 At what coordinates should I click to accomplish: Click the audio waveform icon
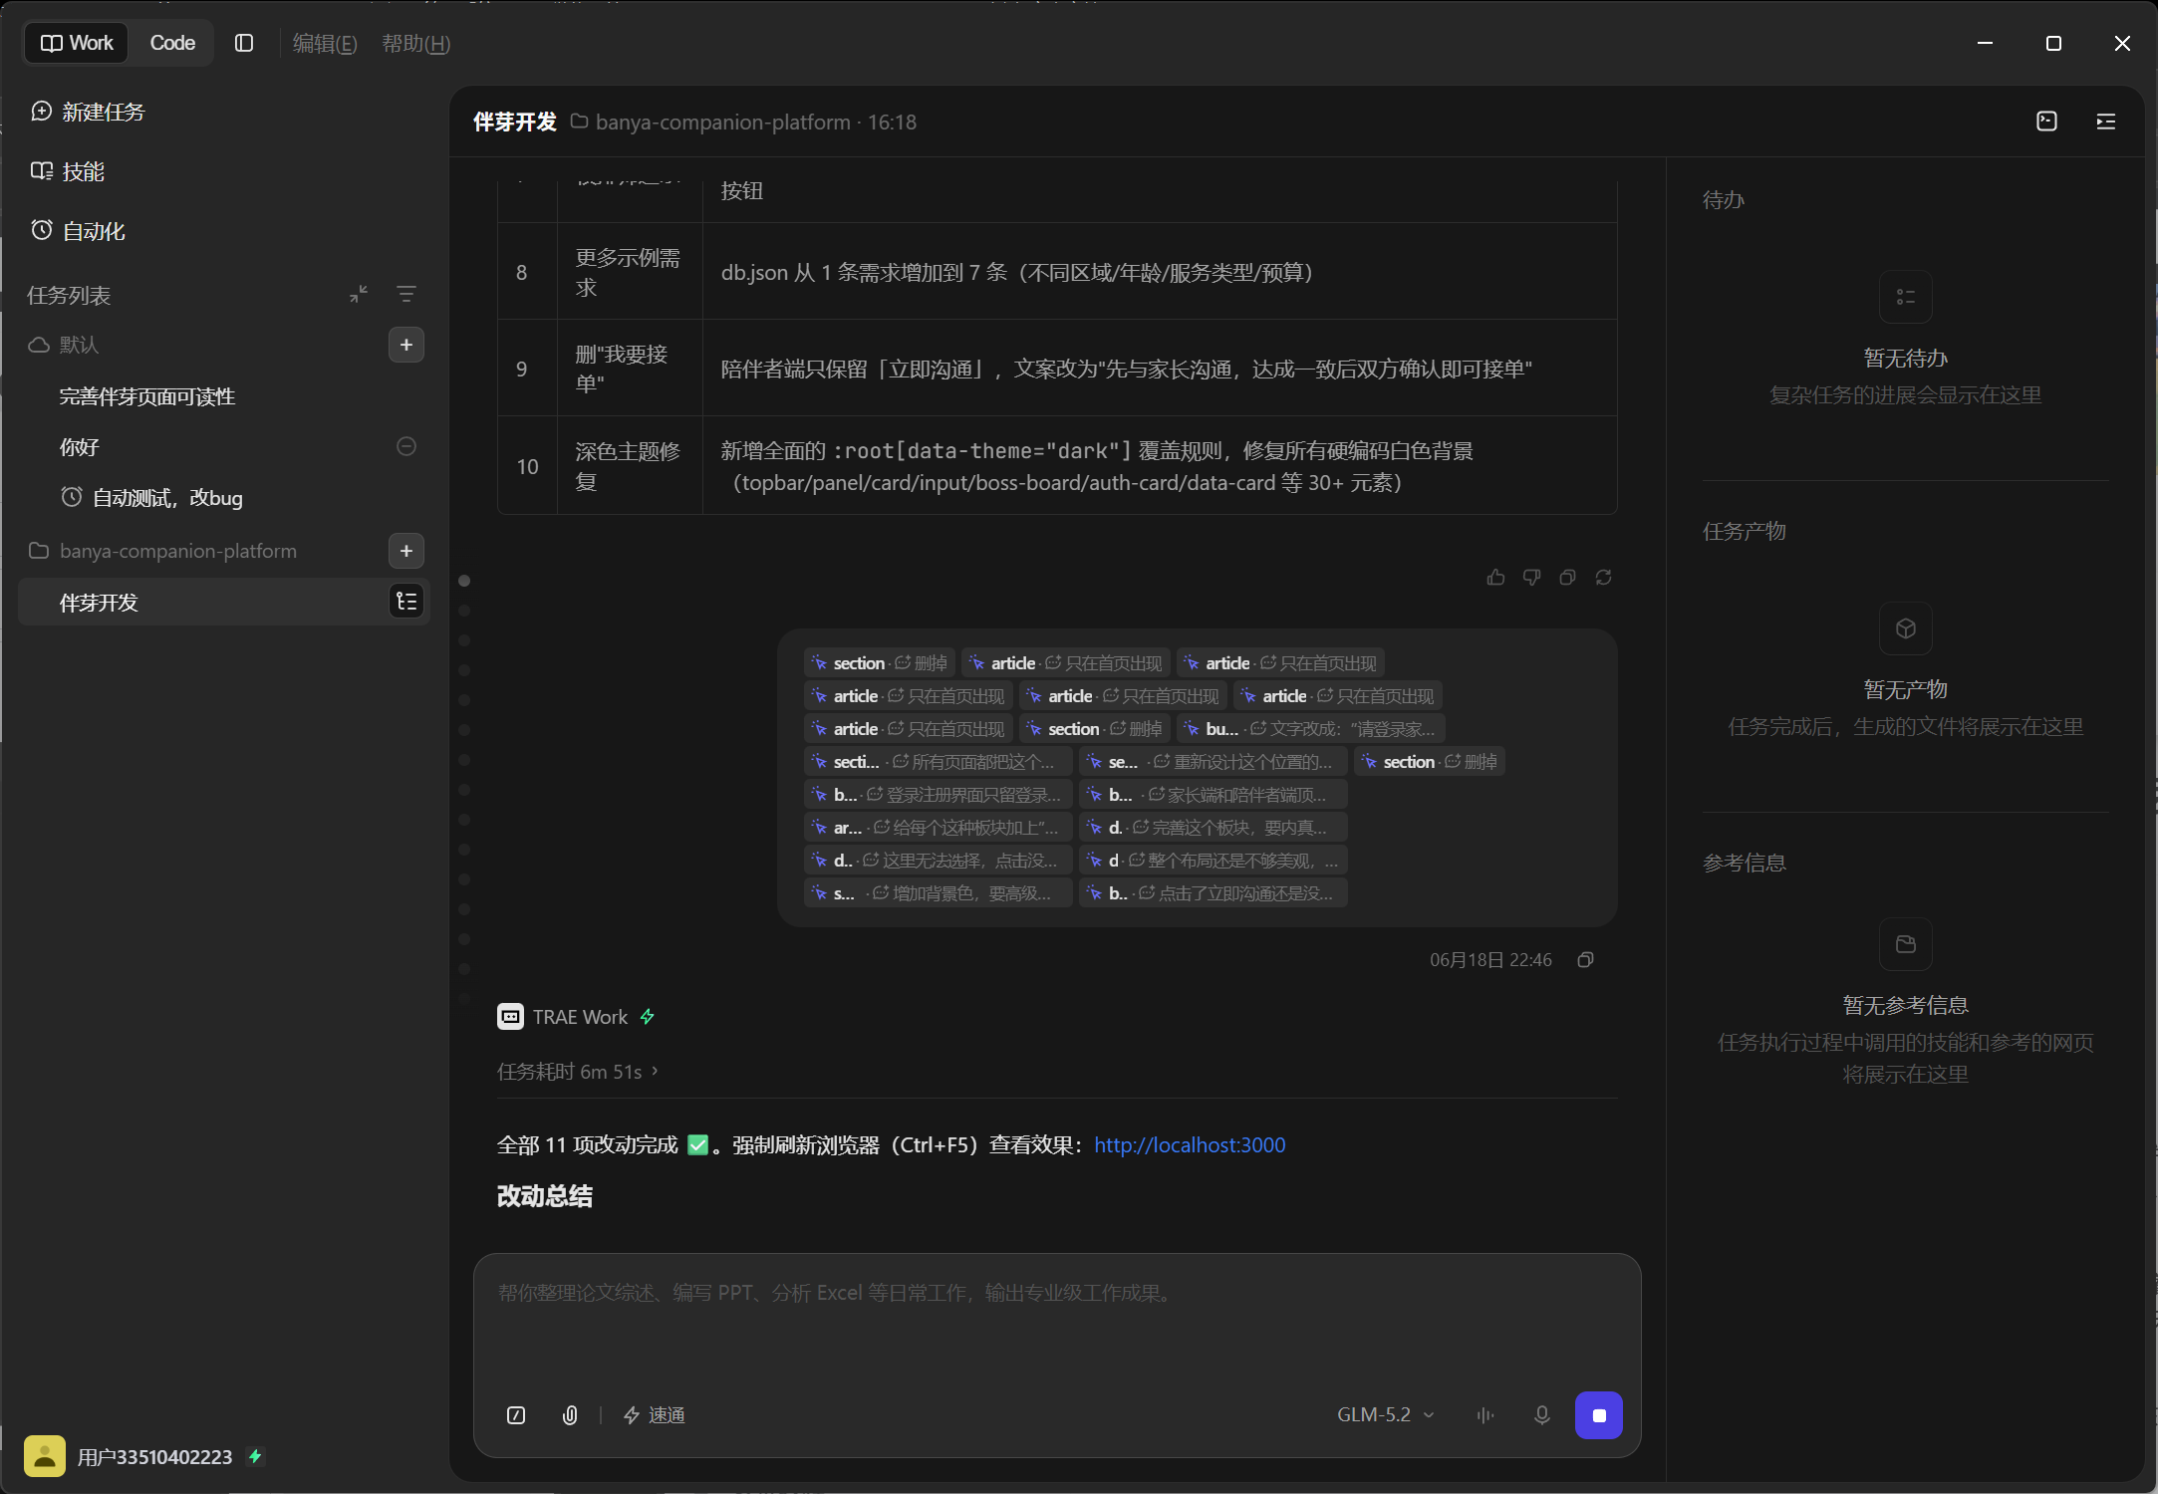pos(1485,1415)
